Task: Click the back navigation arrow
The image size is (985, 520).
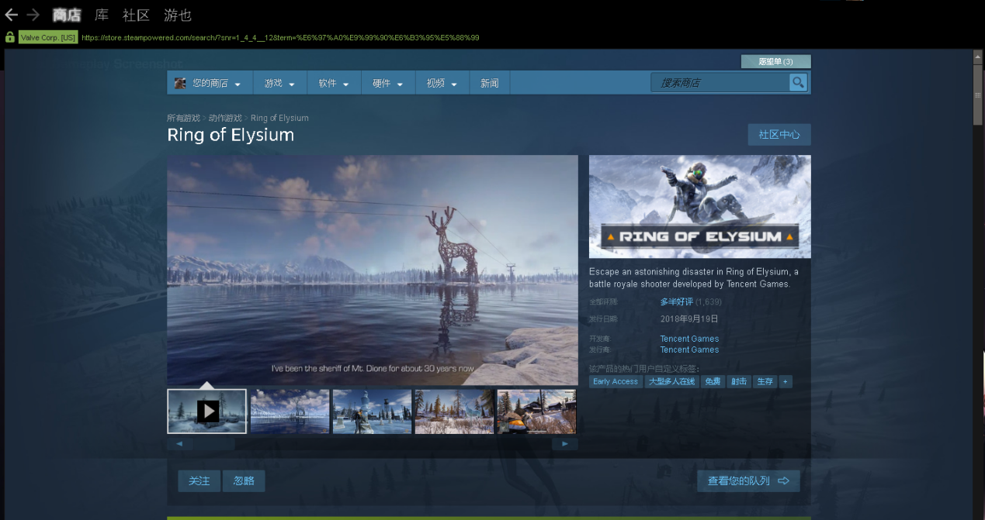Action: [11, 15]
